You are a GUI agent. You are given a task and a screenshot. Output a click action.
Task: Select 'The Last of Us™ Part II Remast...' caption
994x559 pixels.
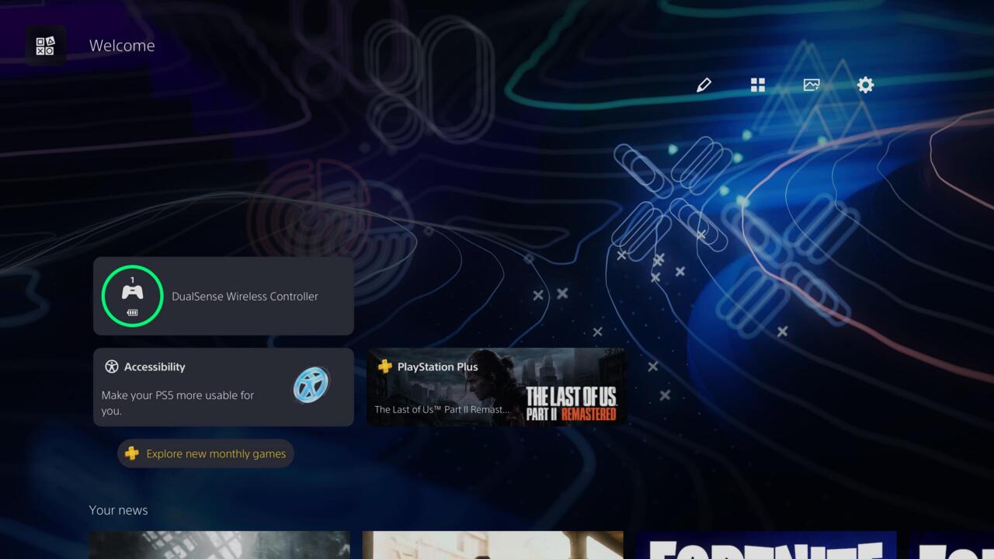[x=442, y=409]
